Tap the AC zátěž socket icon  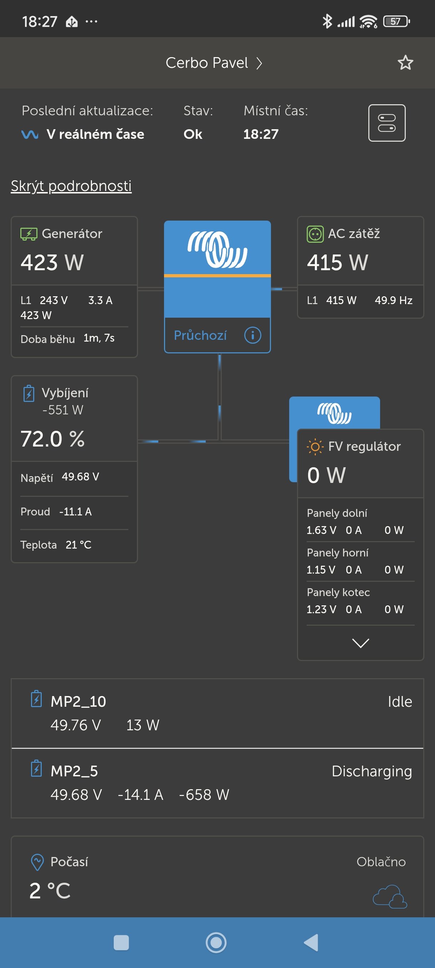click(x=314, y=234)
